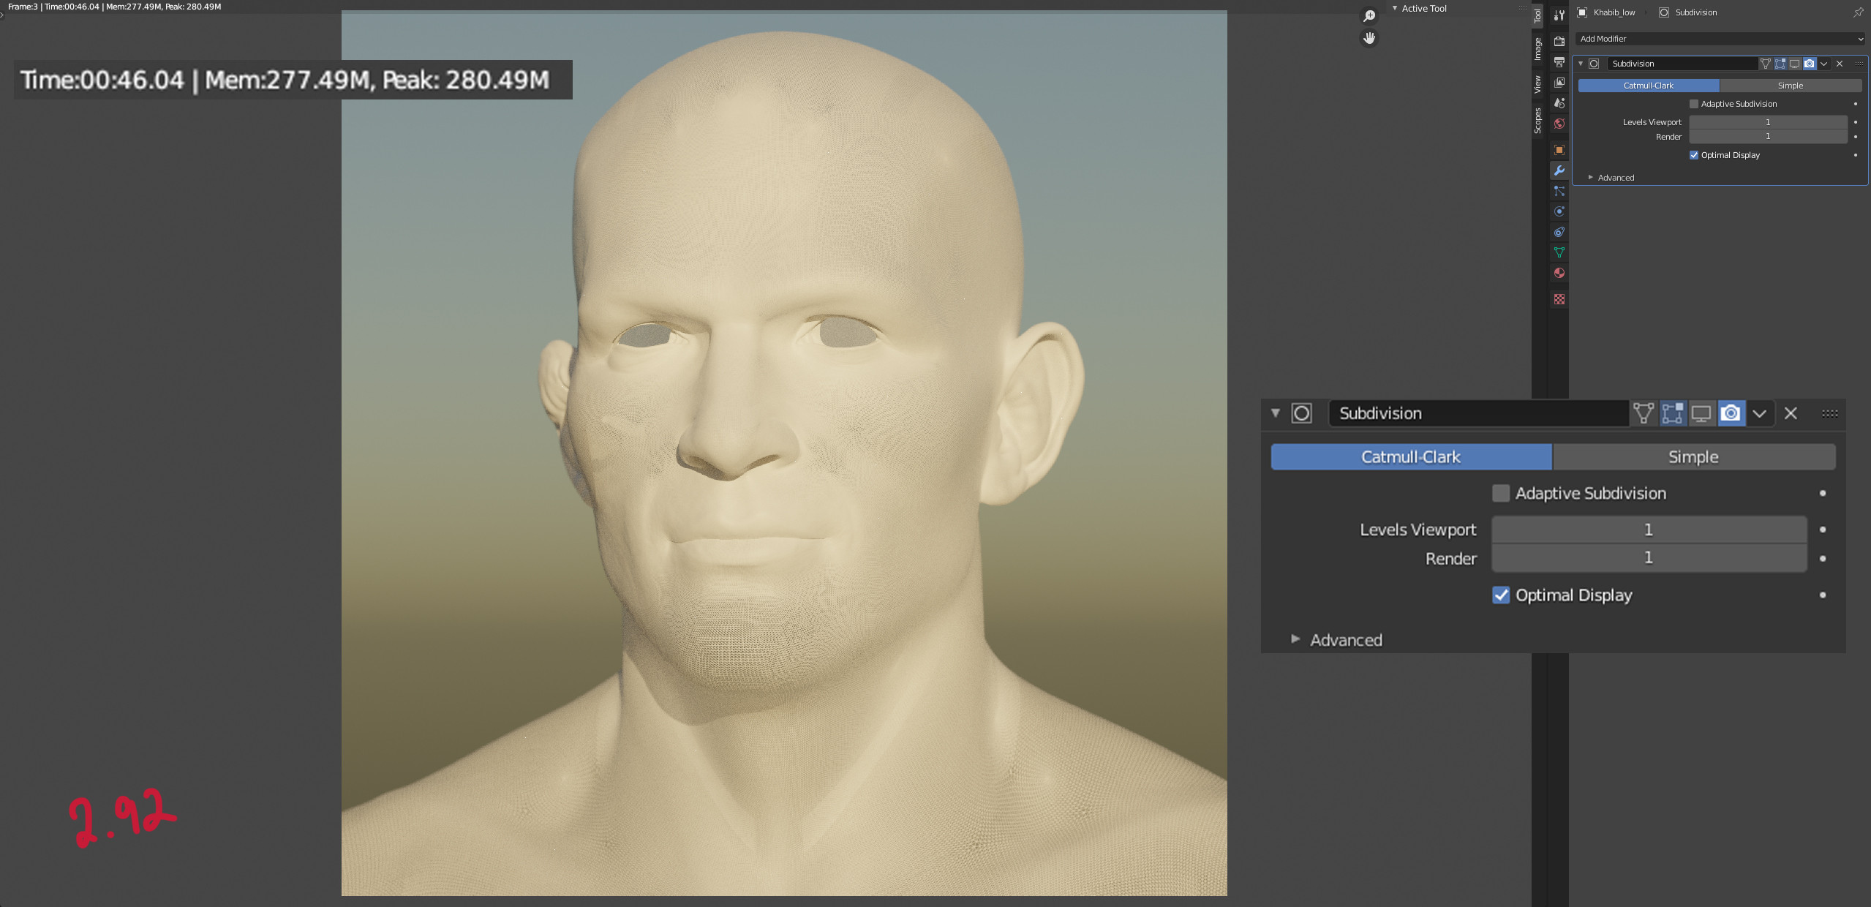
Task: Open chevron menu in enlarged Subdivision panel
Action: tap(1759, 413)
